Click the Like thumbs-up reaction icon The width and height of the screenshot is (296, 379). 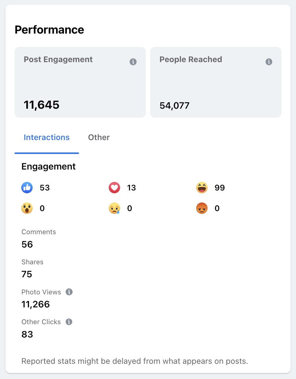[x=27, y=188]
